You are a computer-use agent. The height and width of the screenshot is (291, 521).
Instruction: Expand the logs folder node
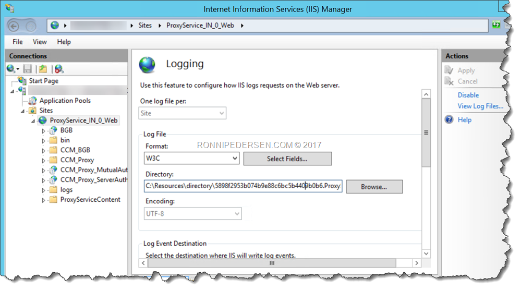click(43, 190)
